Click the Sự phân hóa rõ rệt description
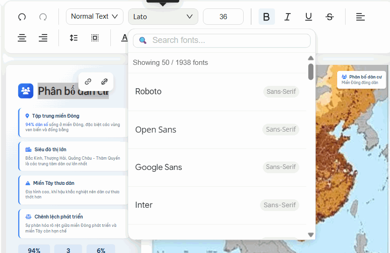 pos(71,228)
